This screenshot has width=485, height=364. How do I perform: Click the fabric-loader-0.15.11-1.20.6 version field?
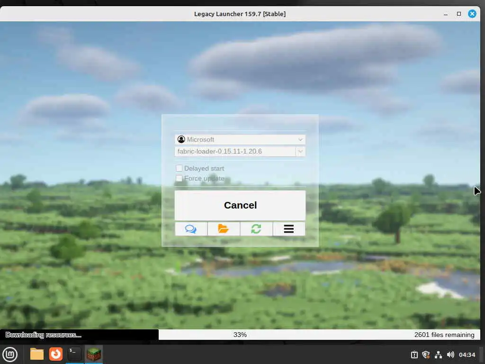pyautogui.click(x=235, y=151)
